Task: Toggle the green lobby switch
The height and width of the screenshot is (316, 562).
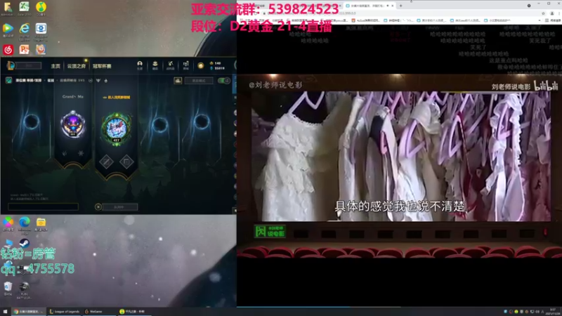Action: tap(224, 81)
